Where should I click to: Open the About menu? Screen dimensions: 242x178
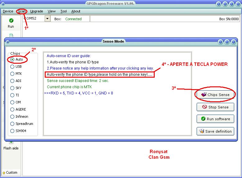click(75, 11)
